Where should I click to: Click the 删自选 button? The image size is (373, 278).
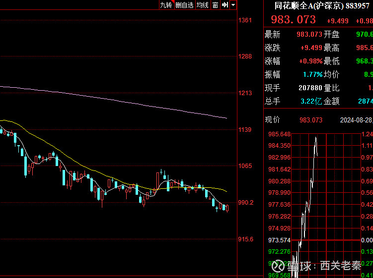[x=185, y=5]
